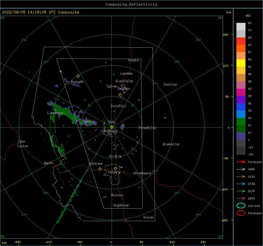Click the Sundre label

(x=89, y=121)
